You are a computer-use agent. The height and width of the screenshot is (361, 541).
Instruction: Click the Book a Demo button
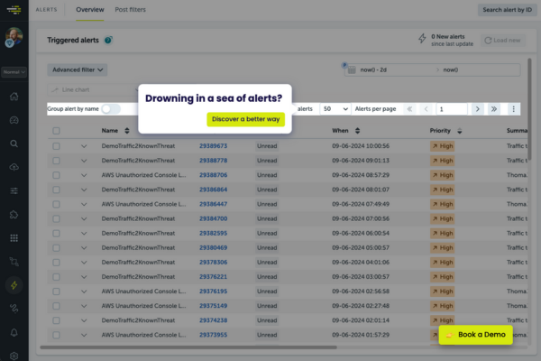click(475, 335)
